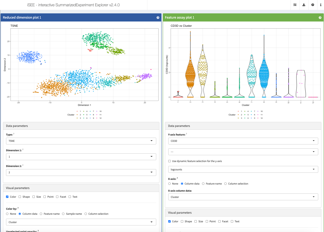Click the help superscript next to Y-axis feature
The width and height of the screenshot is (324, 232).
tap(187, 134)
